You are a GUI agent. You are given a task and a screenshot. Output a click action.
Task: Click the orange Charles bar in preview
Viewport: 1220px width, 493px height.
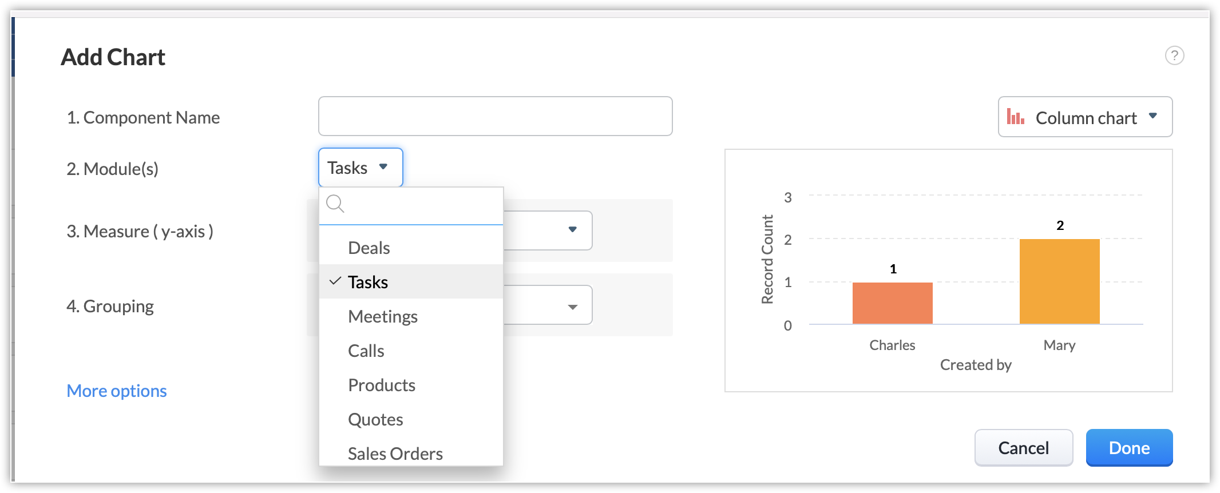coord(892,303)
